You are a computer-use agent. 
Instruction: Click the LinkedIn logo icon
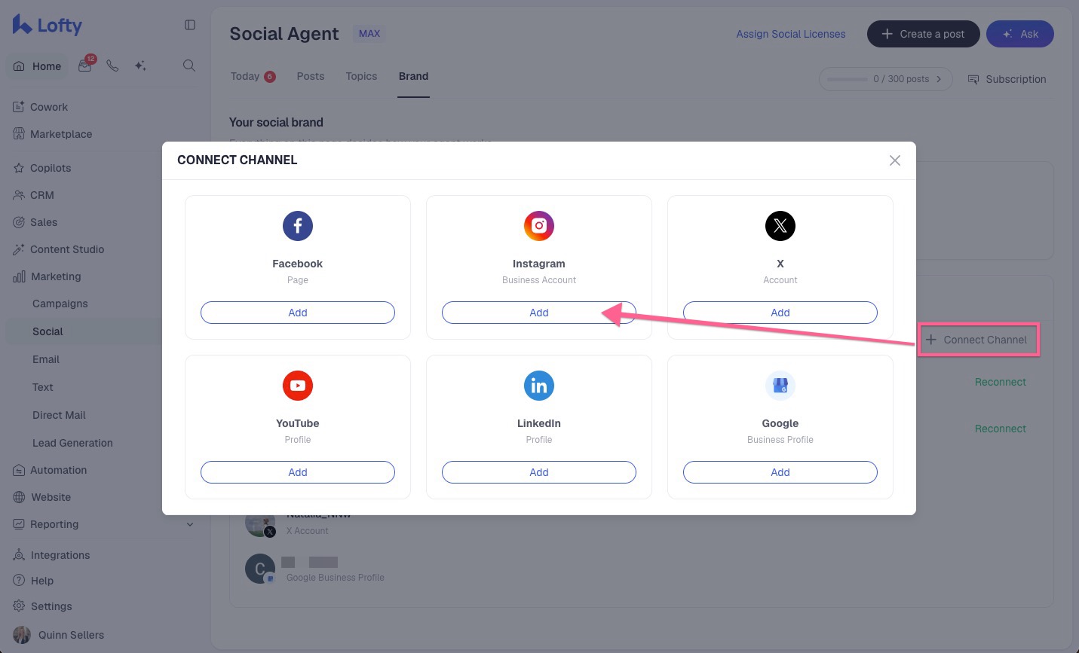click(x=539, y=386)
